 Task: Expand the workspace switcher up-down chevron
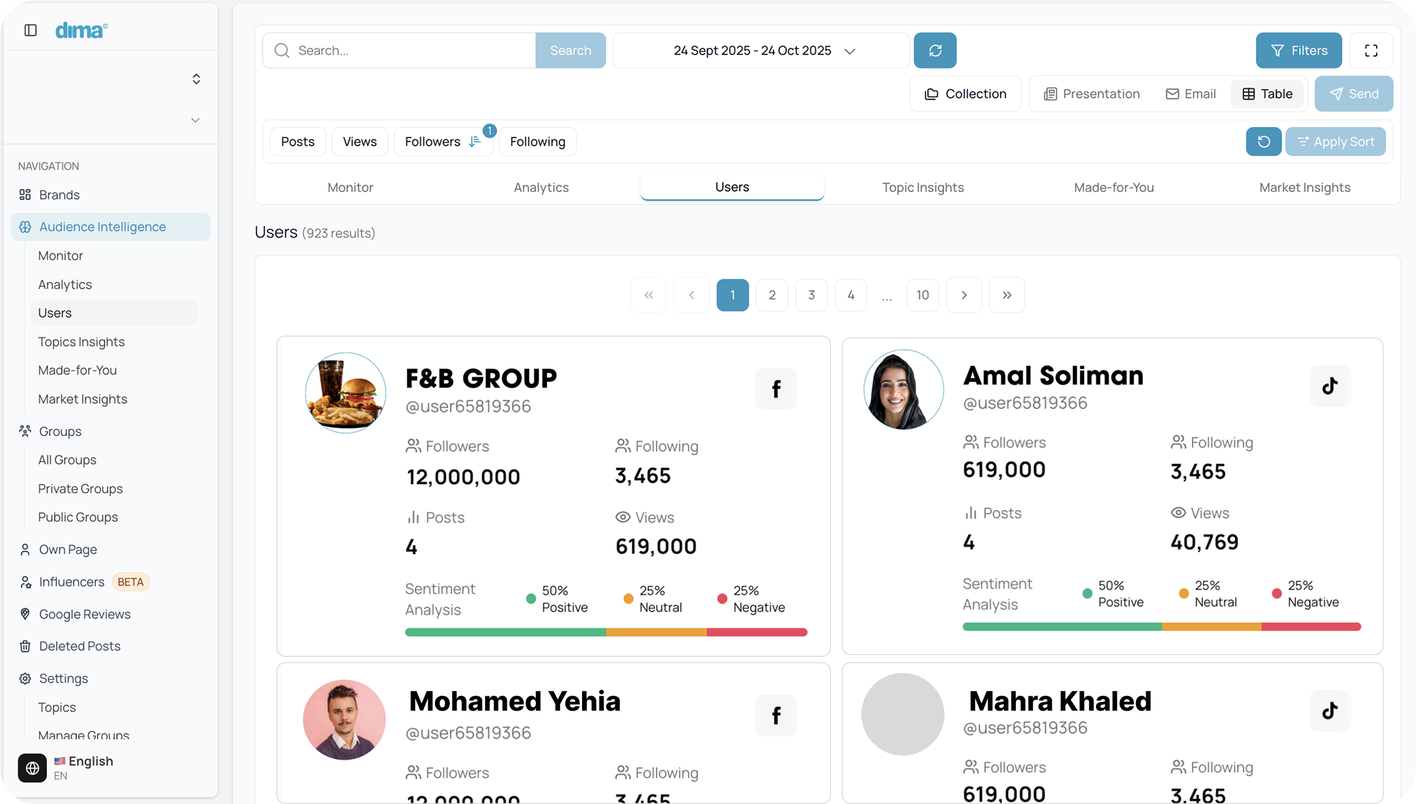(x=196, y=79)
